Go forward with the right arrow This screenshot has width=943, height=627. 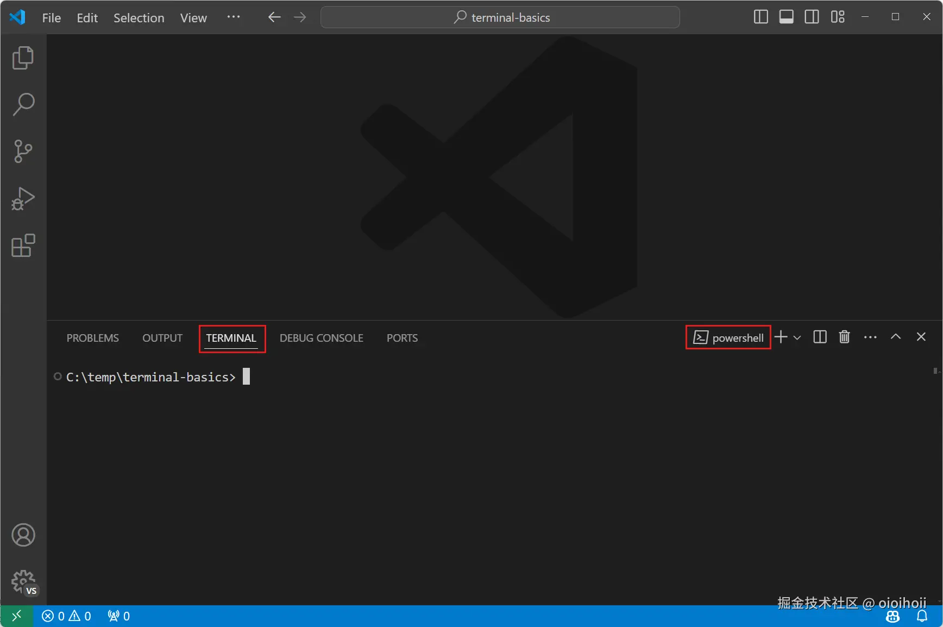point(300,17)
